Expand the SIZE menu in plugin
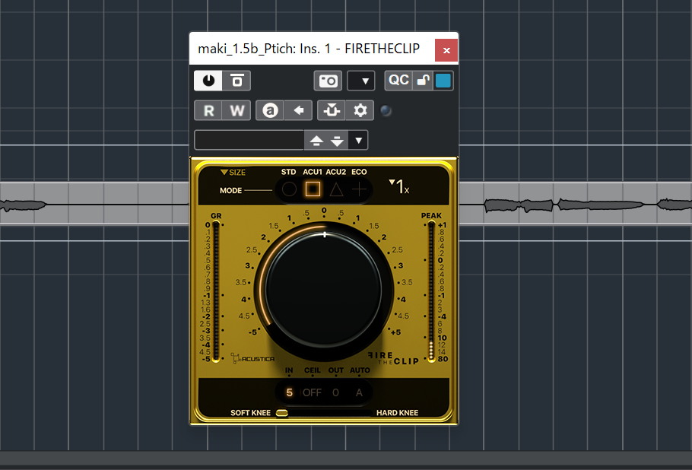The height and width of the screenshot is (470, 692). (233, 172)
